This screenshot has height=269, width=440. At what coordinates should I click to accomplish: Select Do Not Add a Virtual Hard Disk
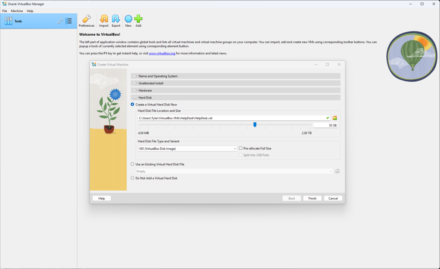pos(133,178)
